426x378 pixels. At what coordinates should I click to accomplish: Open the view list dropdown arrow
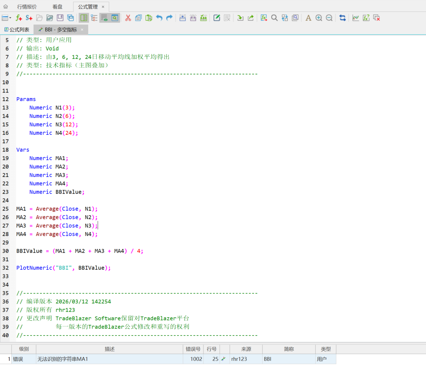pos(10,18)
